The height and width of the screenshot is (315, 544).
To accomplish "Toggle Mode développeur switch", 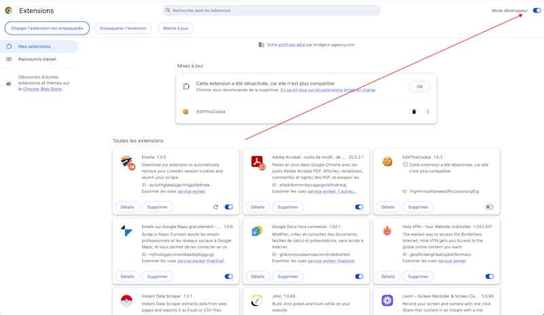I will (537, 10).
